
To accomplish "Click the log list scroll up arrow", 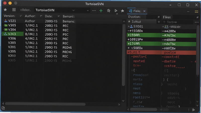I will (124, 21).
